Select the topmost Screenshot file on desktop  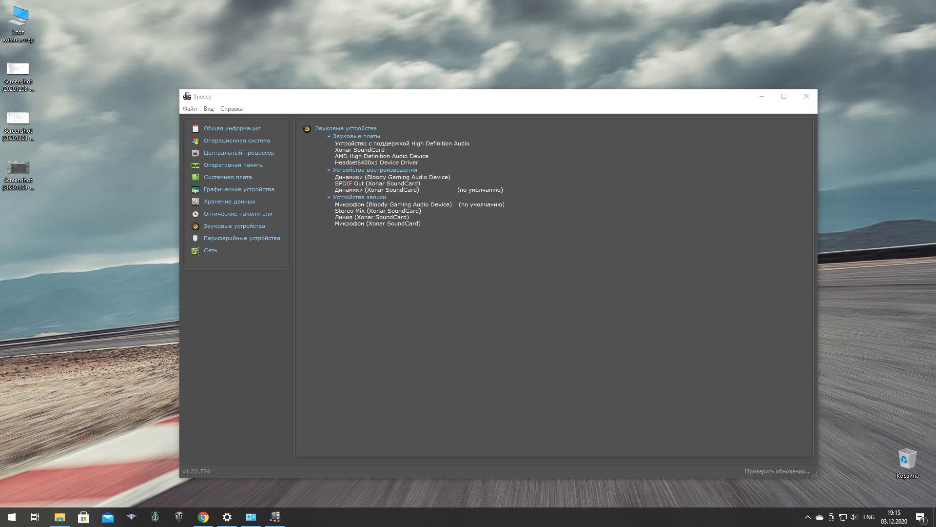[x=18, y=77]
